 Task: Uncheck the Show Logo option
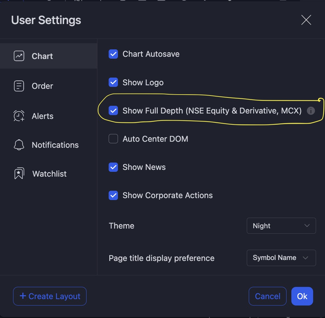113,82
